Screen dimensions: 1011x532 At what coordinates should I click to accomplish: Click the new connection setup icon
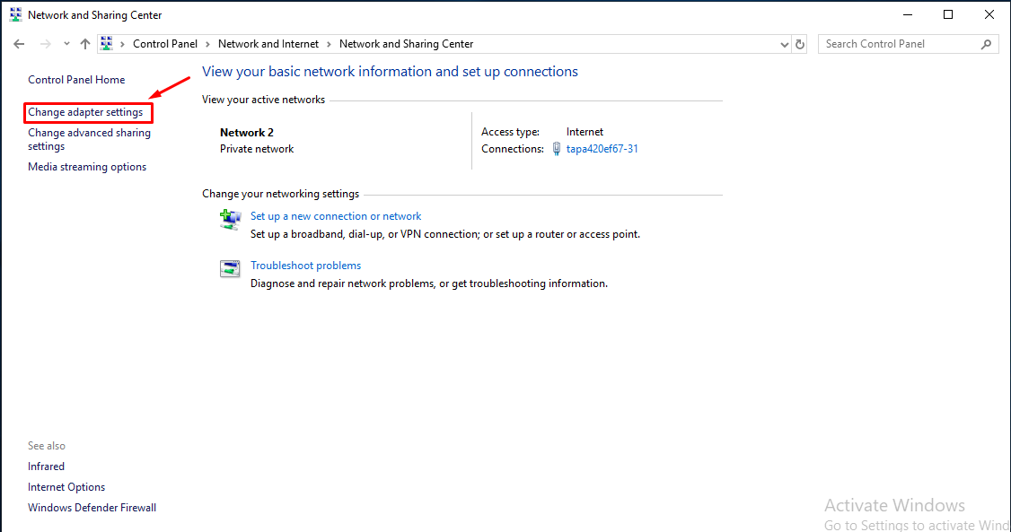point(230,220)
